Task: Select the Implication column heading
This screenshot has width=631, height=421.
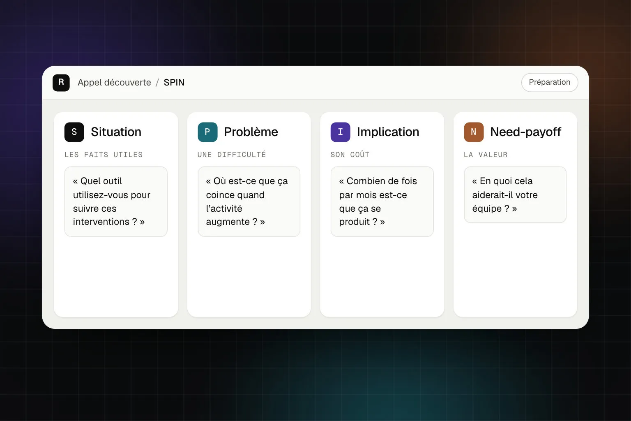Action: pyautogui.click(x=388, y=132)
